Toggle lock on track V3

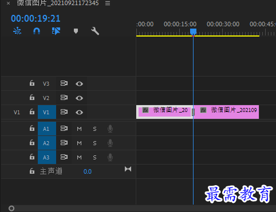(32, 83)
